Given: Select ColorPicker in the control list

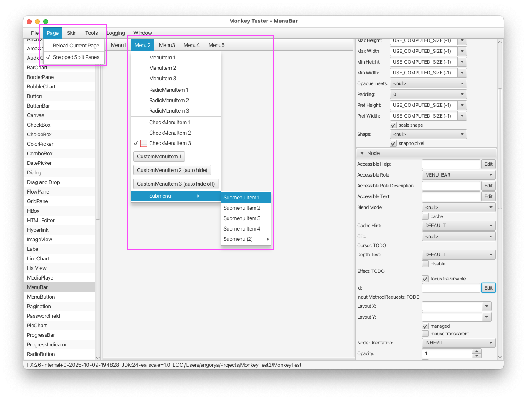Looking at the screenshot, I should pos(40,144).
